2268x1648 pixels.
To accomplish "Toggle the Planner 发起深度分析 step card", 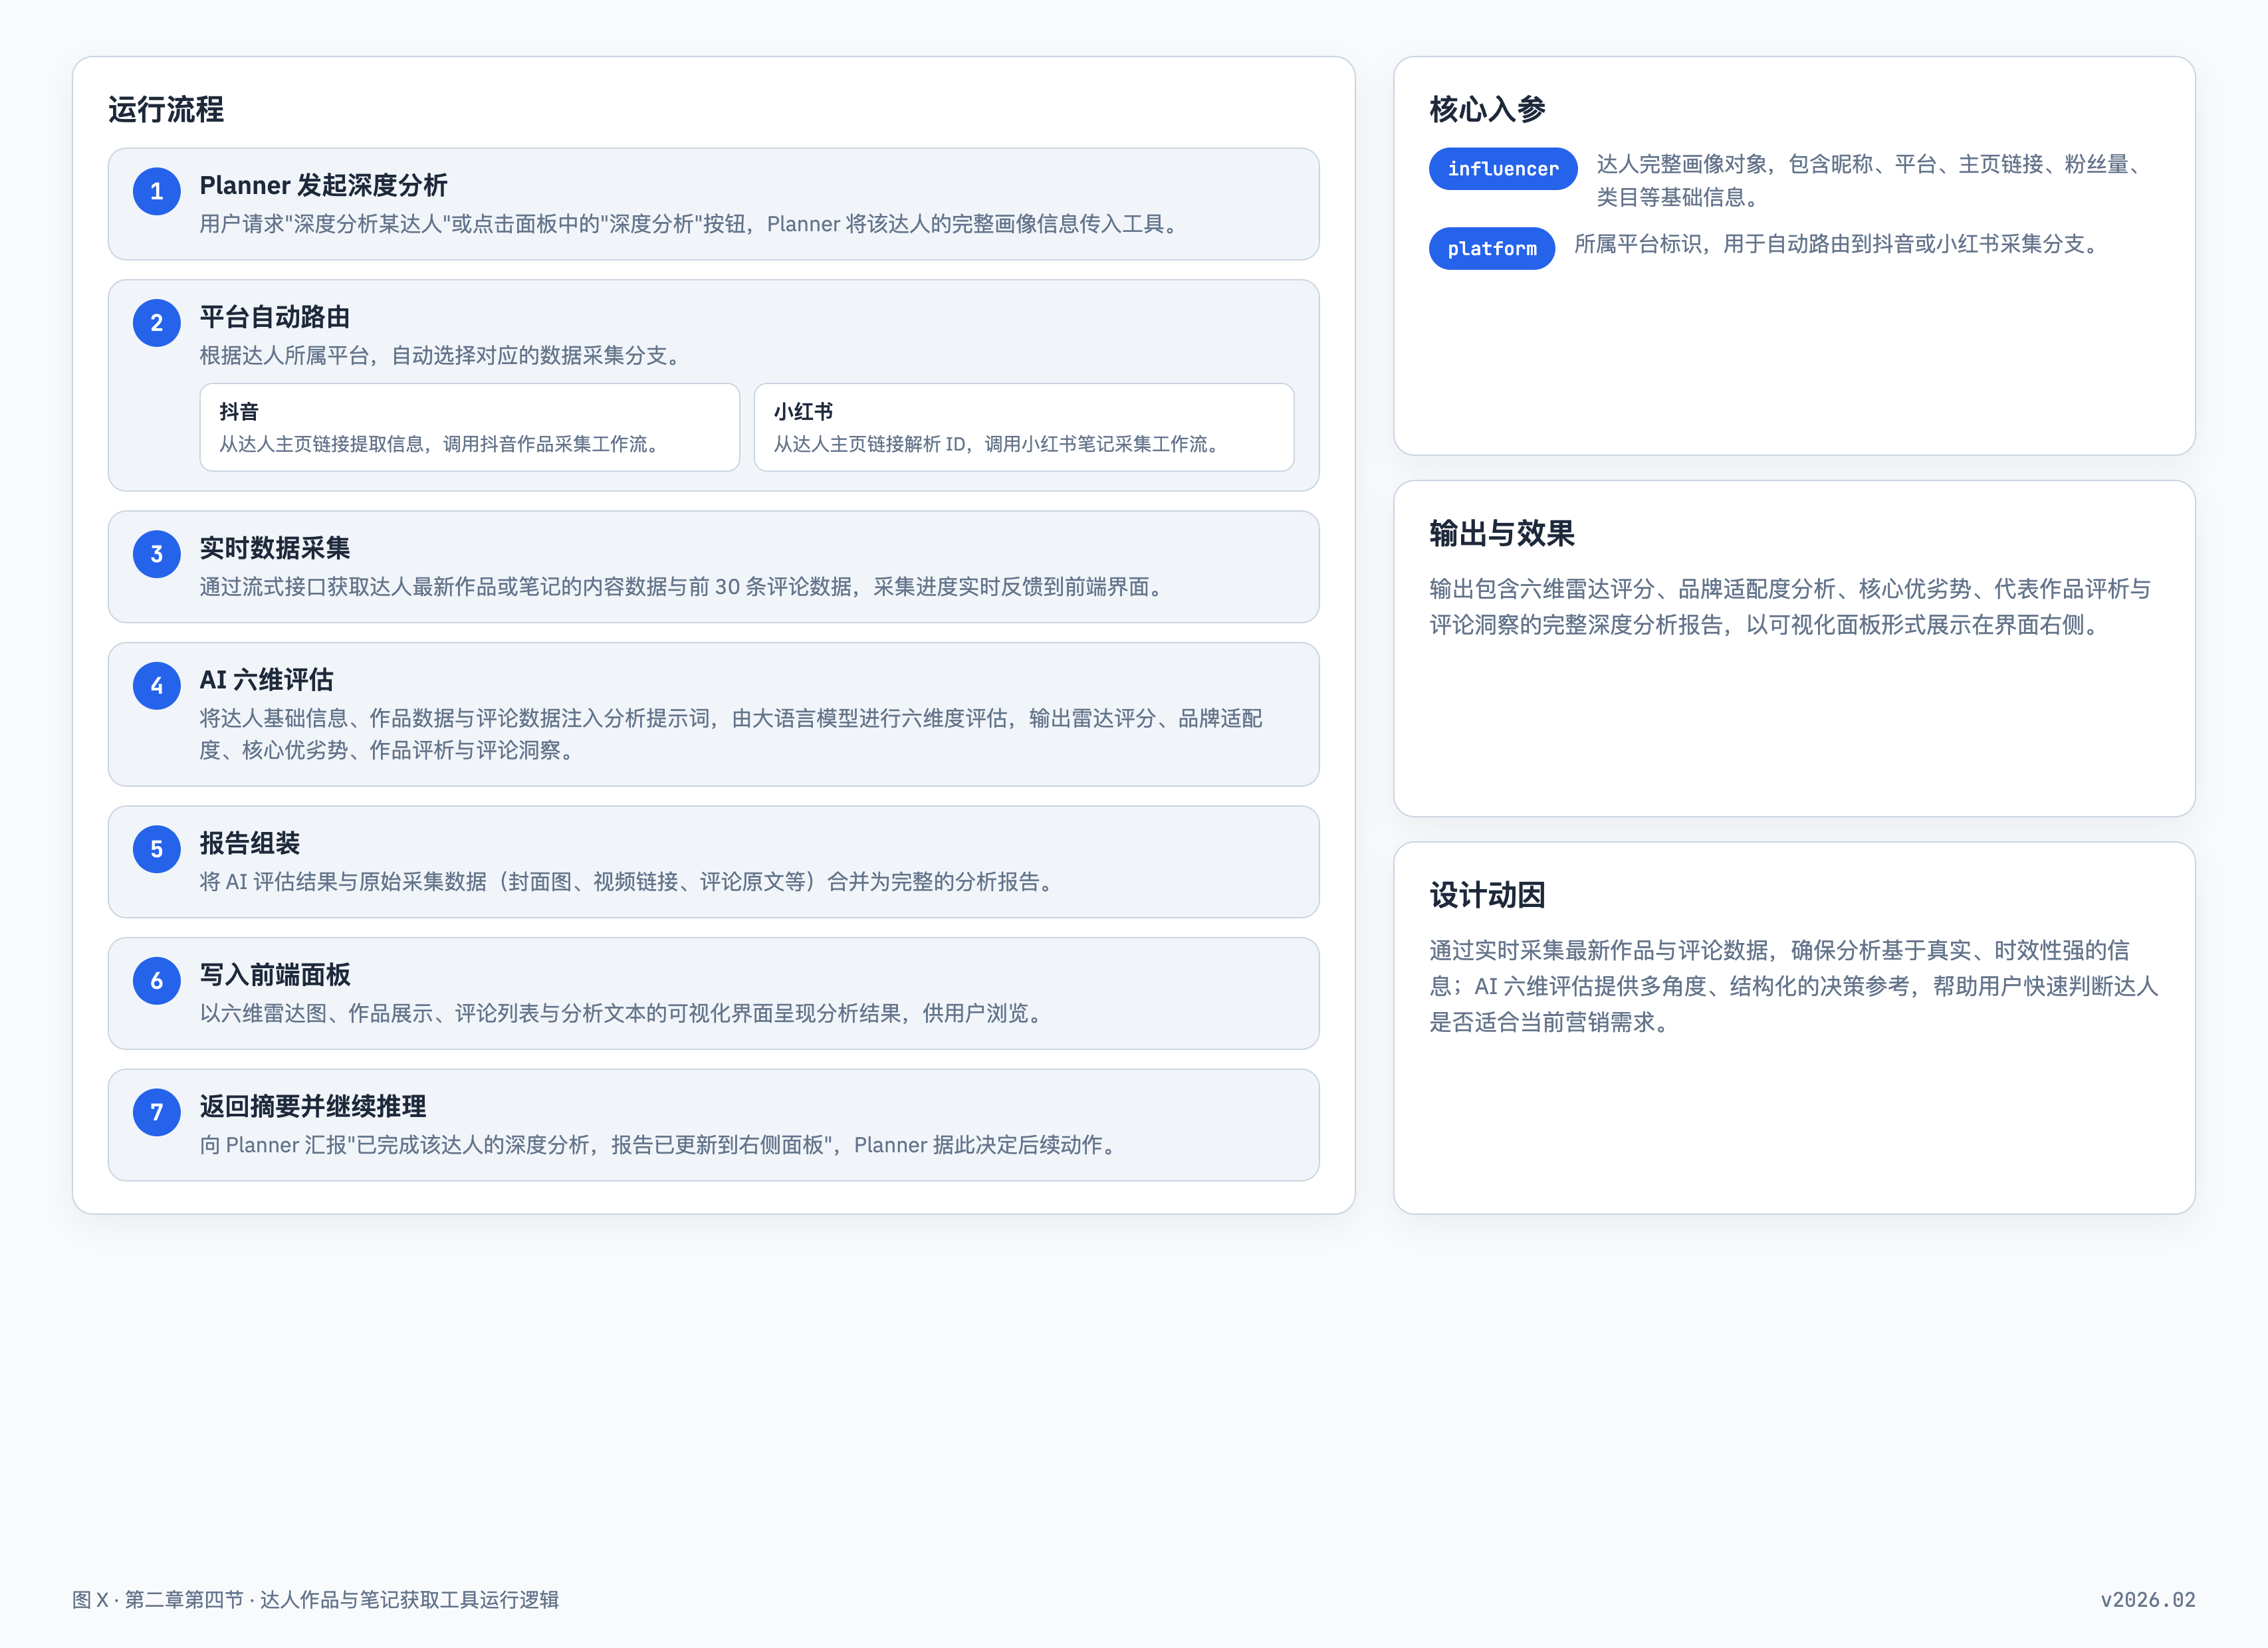I will [714, 204].
